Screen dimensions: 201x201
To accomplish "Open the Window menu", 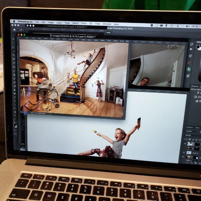I will click(107, 24).
